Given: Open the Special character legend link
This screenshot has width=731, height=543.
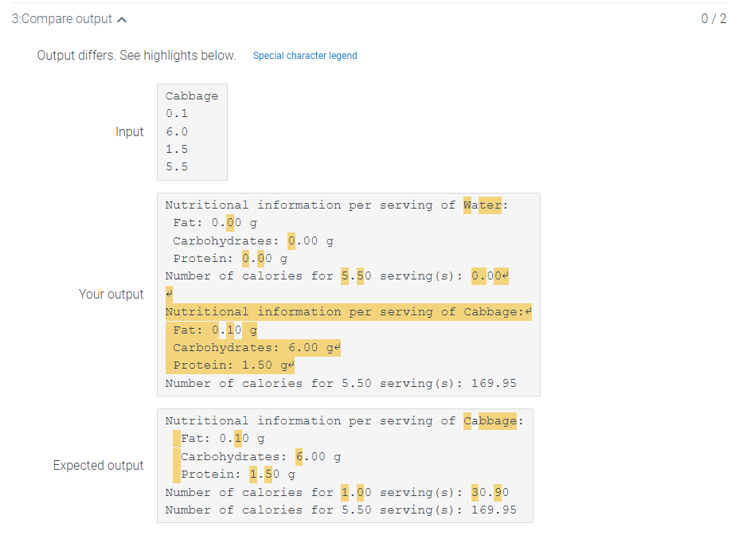Looking at the screenshot, I should 305,56.
